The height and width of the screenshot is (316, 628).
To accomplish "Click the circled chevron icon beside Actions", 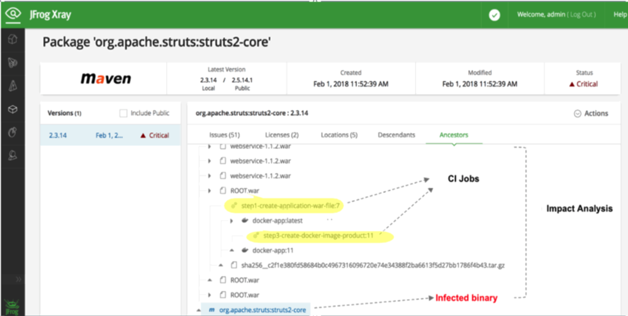I will coord(578,114).
